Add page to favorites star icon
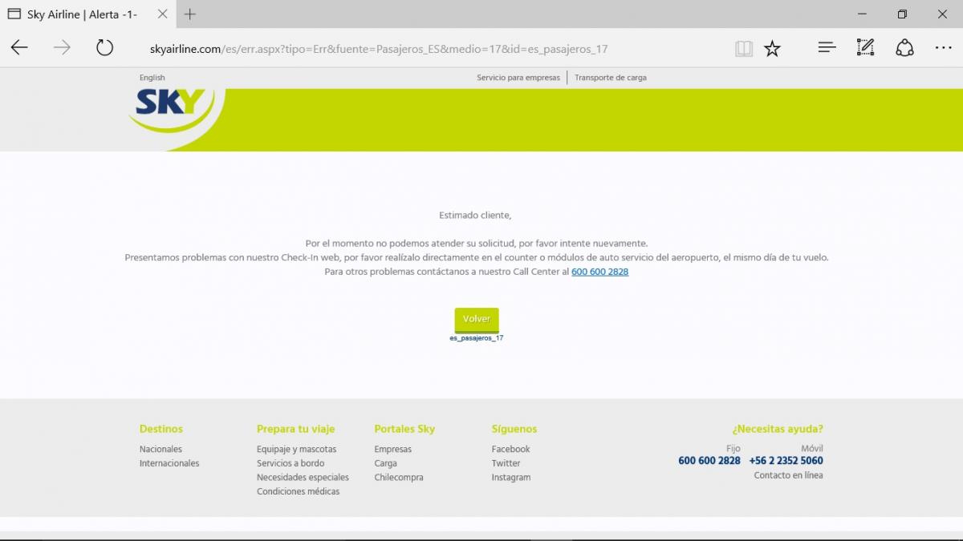Image resolution: width=963 pixels, height=541 pixels. [772, 49]
